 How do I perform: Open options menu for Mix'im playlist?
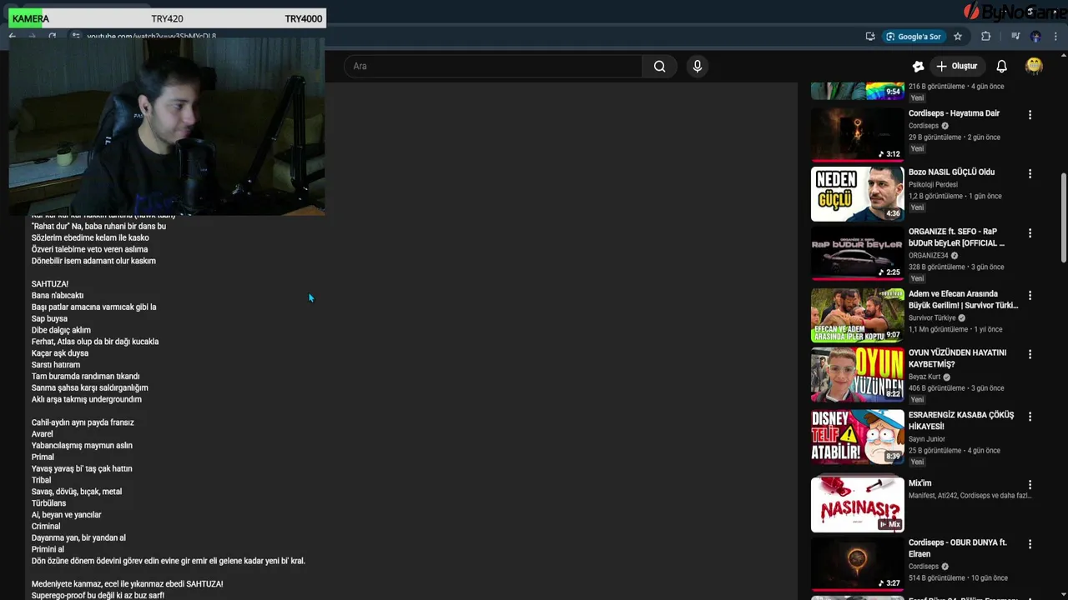pyautogui.click(x=1030, y=484)
